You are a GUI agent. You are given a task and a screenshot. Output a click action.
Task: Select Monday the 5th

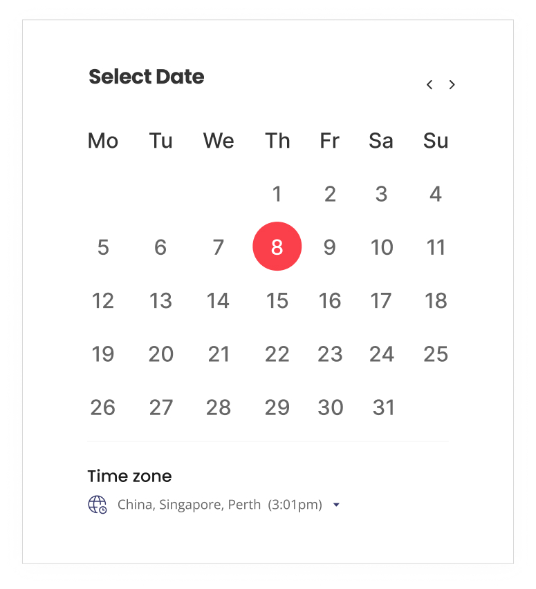(x=103, y=247)
